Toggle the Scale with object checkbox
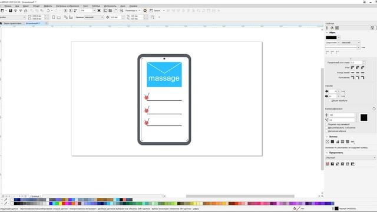Screen dimensions: 377x212 click(x=327, y=128)
